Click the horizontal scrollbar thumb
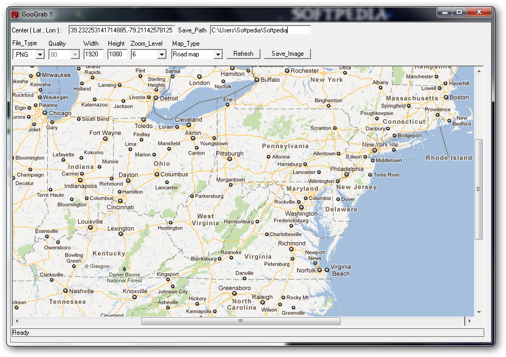 pos(241,321)
